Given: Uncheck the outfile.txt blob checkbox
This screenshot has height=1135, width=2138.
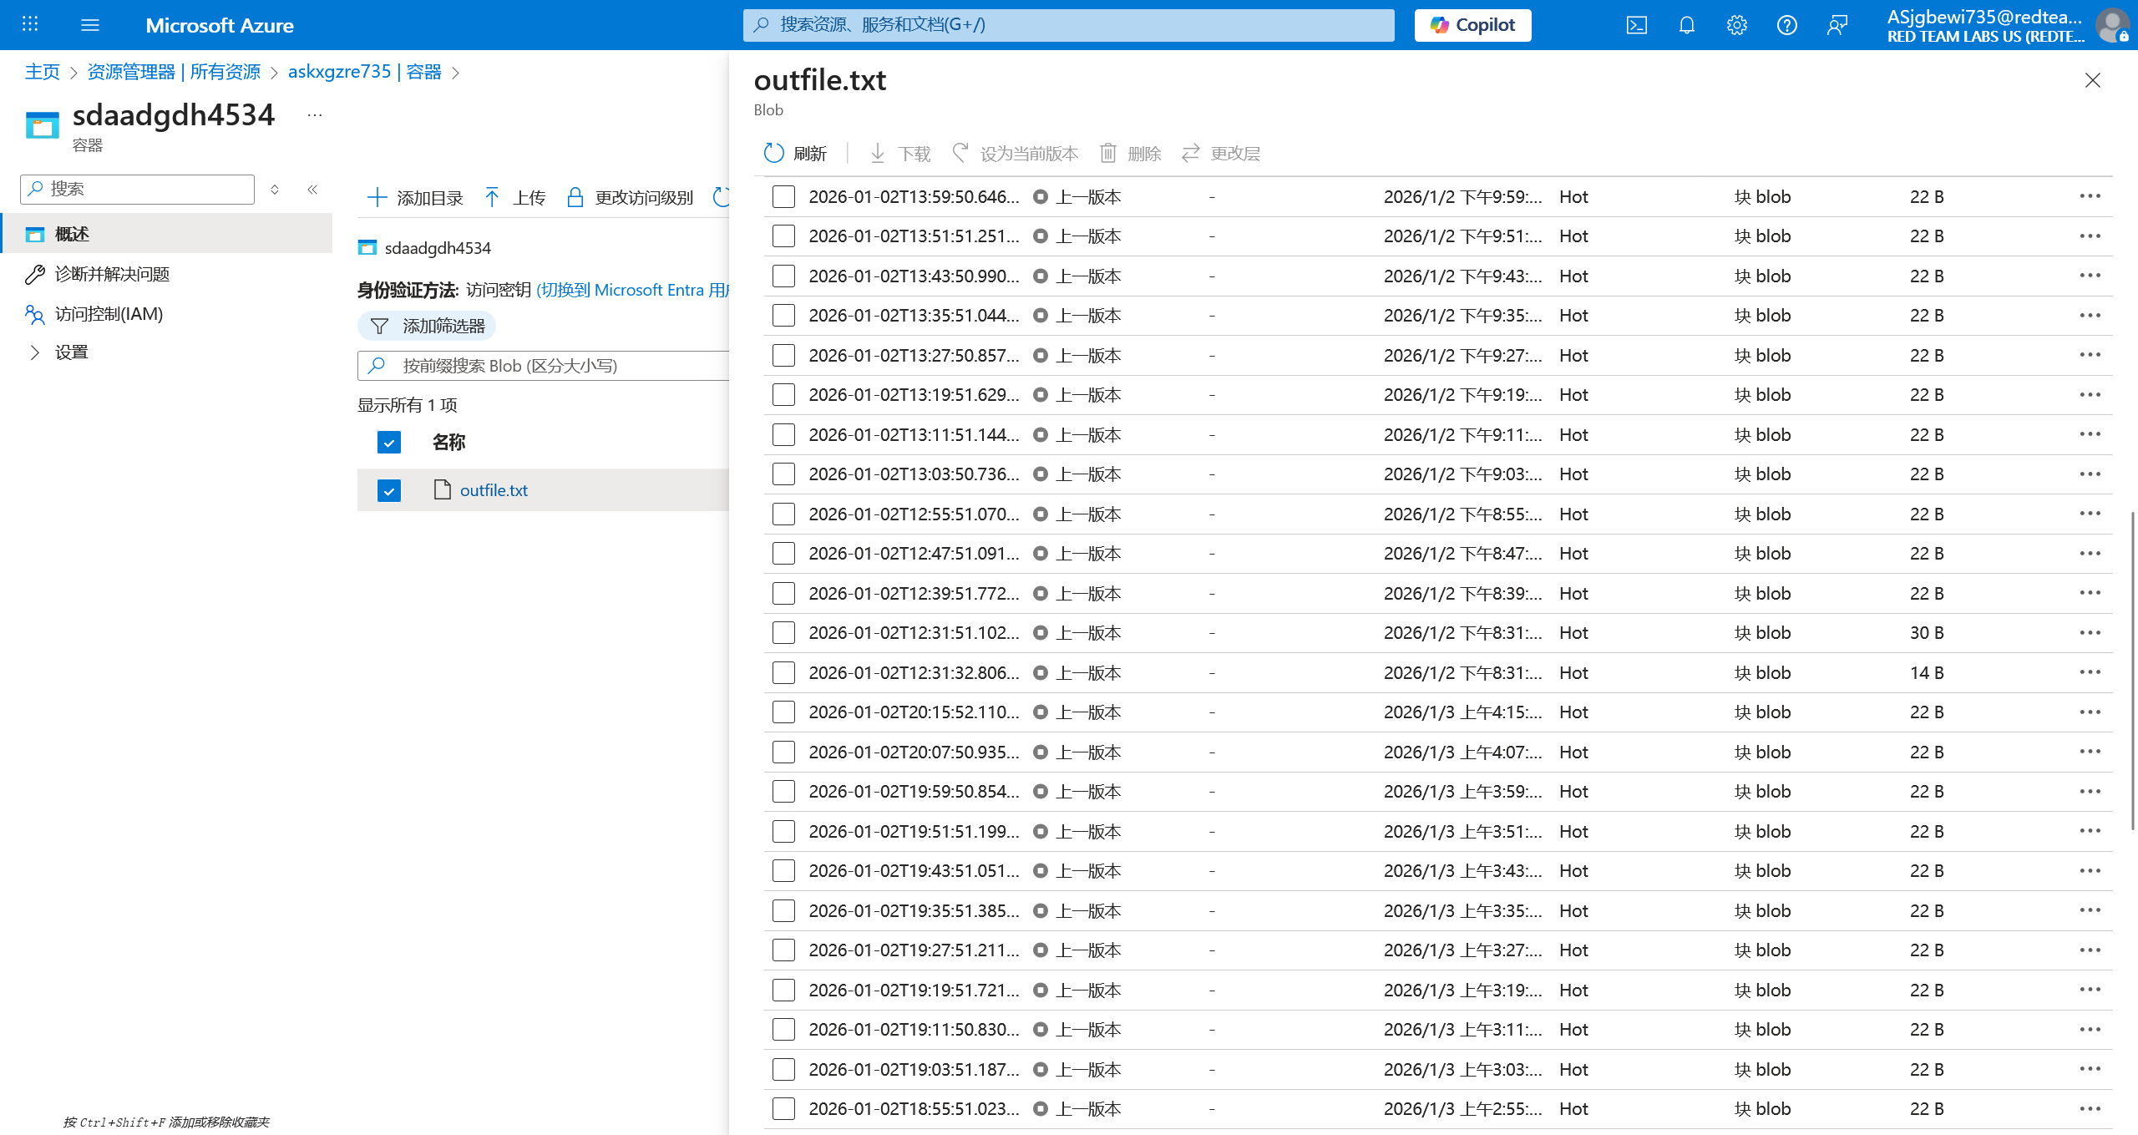Looking at the screenshot, I should point(389,490).
